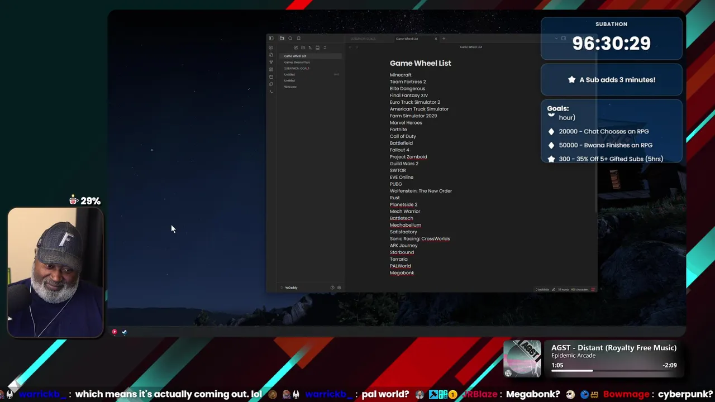Click the Team Fortress 2 line
This screenshot has width=715, height=402.
408,82
